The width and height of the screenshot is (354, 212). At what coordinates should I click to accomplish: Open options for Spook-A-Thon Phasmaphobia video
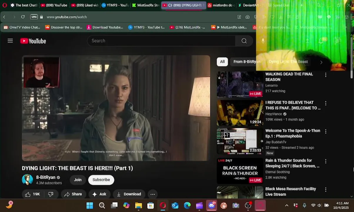click(325, 131)
